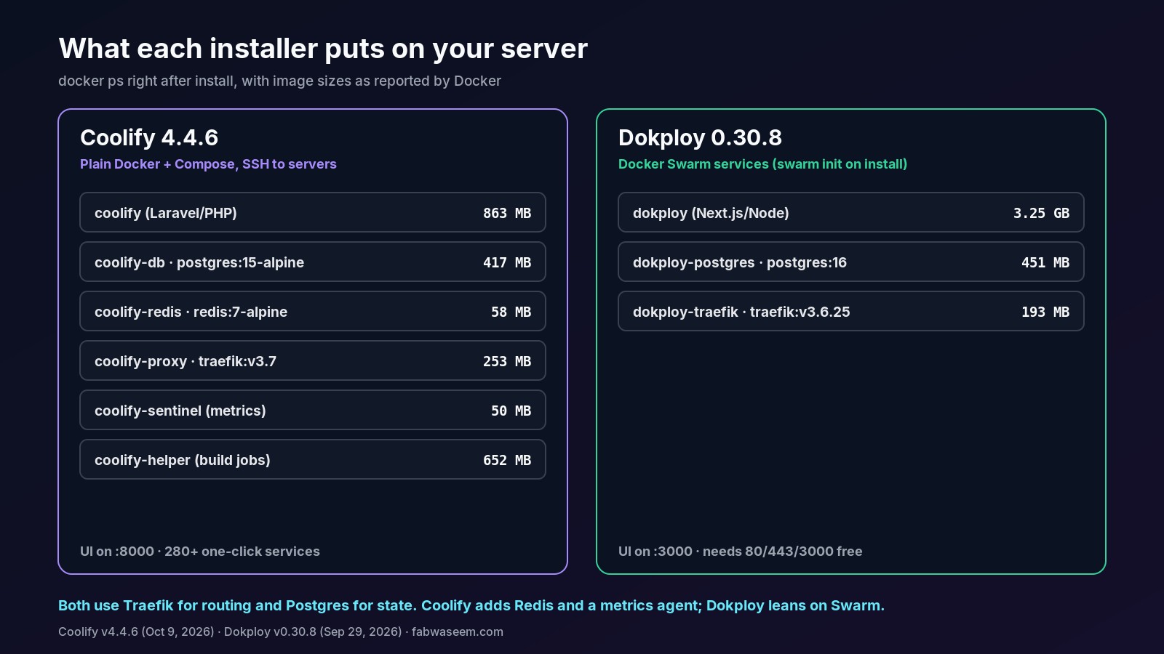Click "Plain Docker + Compose, SSH to servers"

coord(208,164)
